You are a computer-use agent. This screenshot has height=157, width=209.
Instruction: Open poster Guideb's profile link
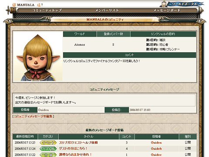pos(156,149)
